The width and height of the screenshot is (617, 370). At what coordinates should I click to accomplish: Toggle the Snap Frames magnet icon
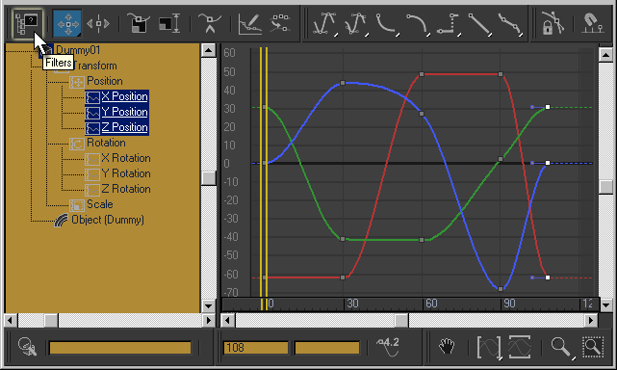593,24
